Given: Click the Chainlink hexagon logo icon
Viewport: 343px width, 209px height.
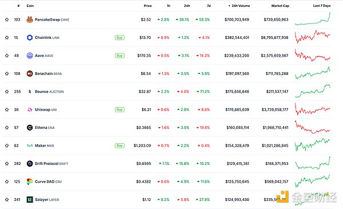Looking at the screenshot, I should click(x=30, y=37).
